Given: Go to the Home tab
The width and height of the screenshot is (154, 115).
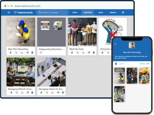Looking at the screenshot, I should 75,13.
